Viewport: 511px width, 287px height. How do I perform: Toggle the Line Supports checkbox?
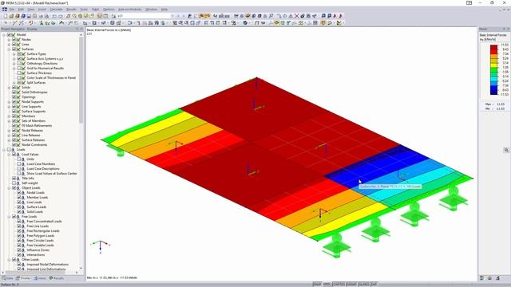(14, 106)
